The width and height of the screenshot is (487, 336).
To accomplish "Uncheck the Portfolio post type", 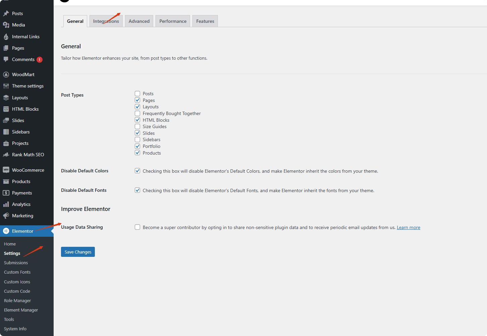I will click(x=137, y=146).
